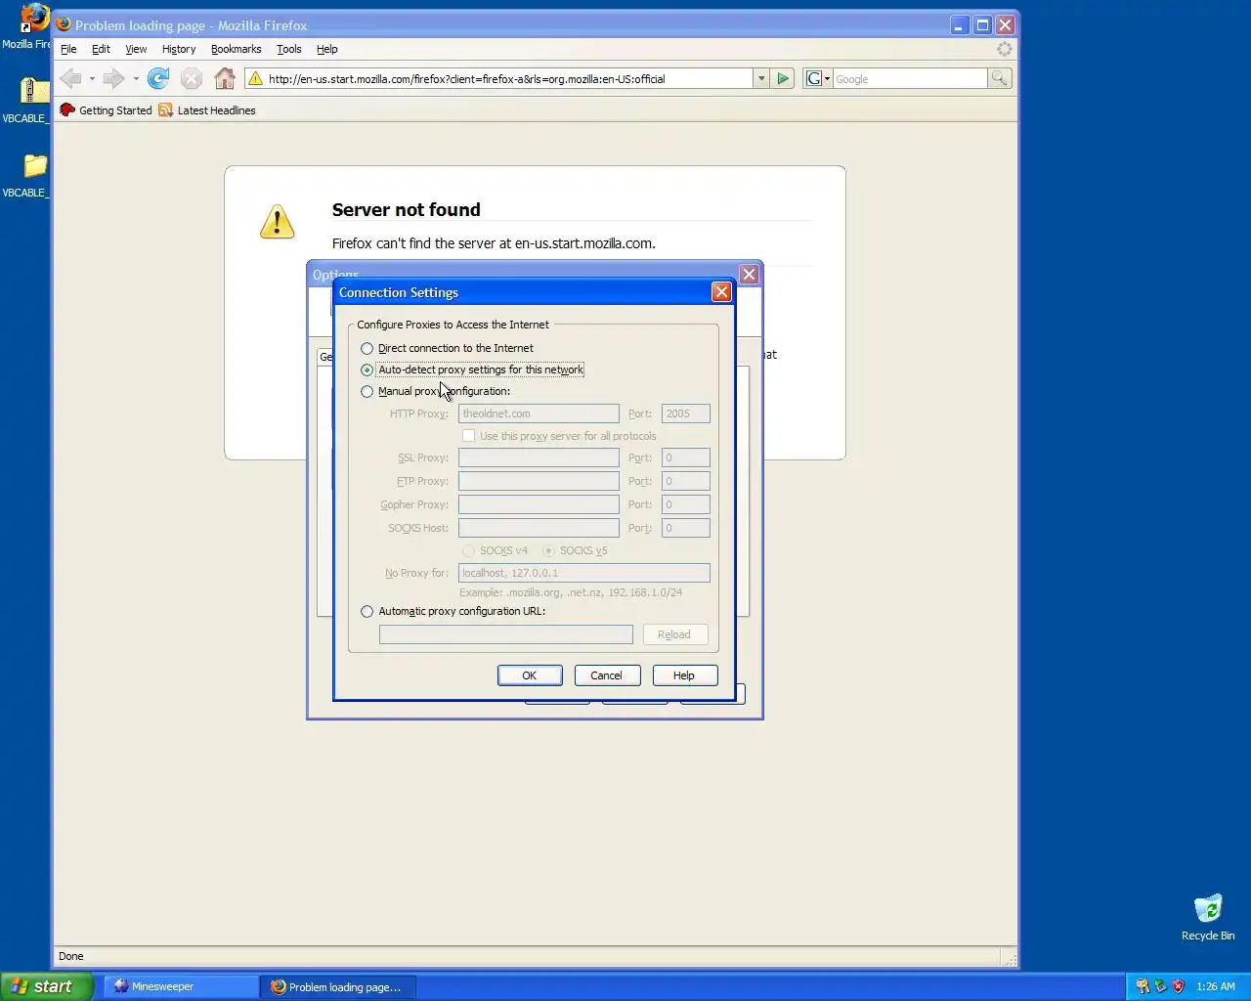Switch to Minesweeper in the taskbar

[180, 986]
